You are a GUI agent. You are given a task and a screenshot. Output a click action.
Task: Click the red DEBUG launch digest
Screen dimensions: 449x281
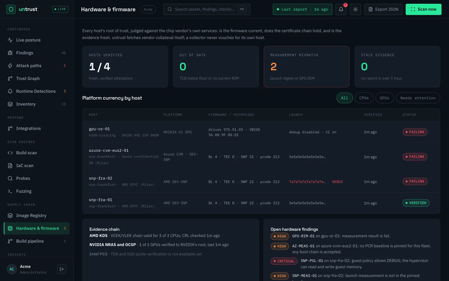coord(316,182)
